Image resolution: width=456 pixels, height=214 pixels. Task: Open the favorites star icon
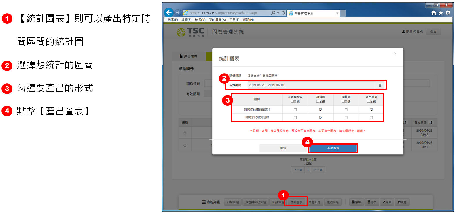click(x=441, y=13)
